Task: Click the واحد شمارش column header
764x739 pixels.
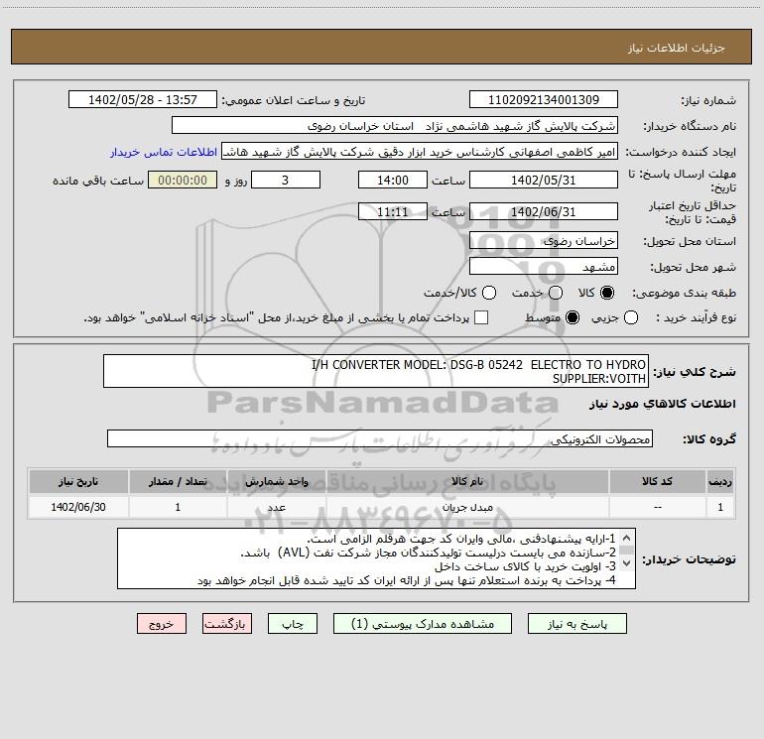Action: click(276, 481)
